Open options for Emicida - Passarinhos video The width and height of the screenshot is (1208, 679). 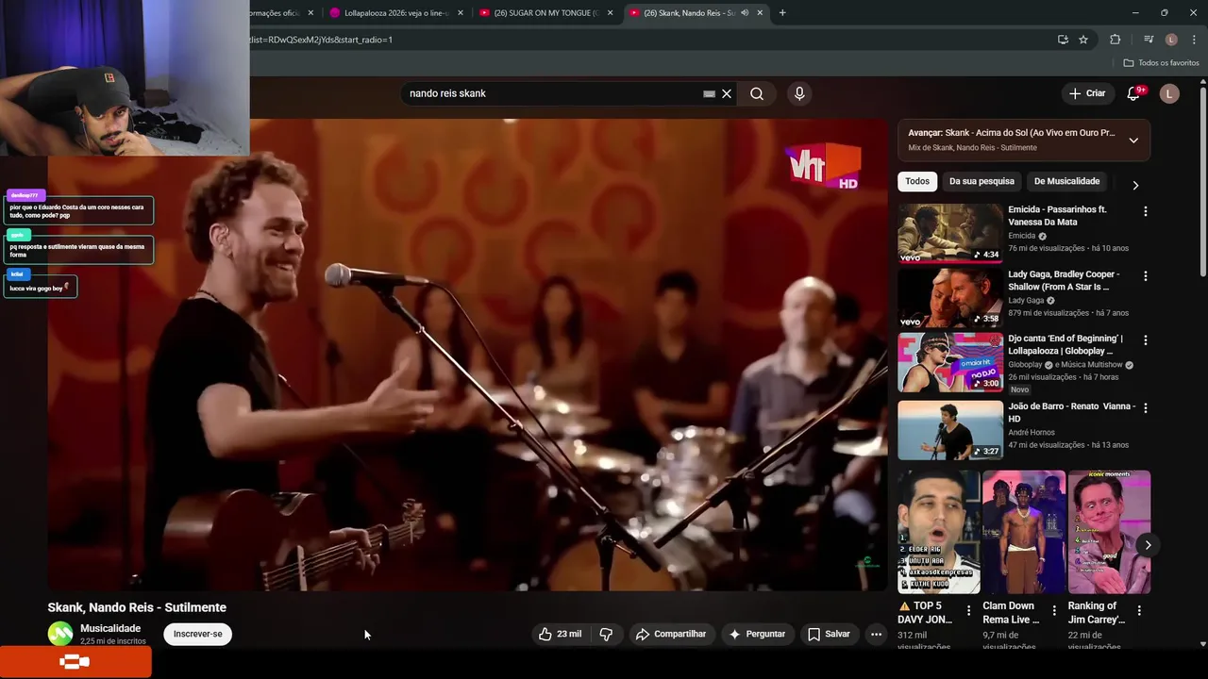[x=1146, y=211]
